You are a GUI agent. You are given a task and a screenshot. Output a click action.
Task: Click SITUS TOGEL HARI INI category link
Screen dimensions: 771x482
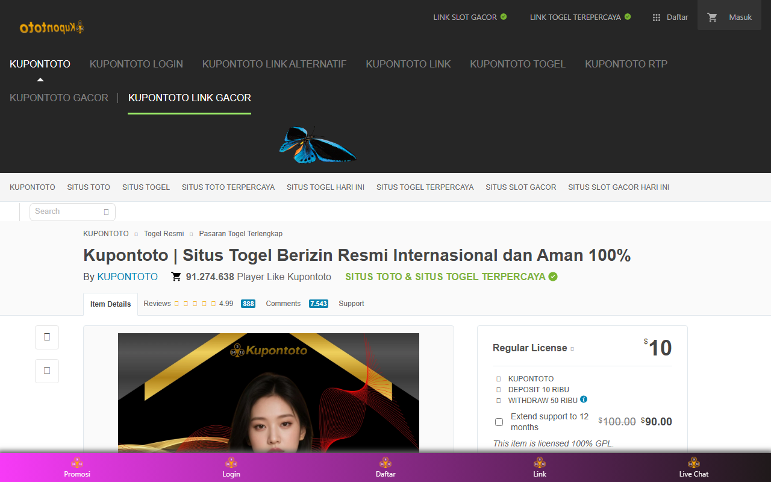(x=325, y=187)
